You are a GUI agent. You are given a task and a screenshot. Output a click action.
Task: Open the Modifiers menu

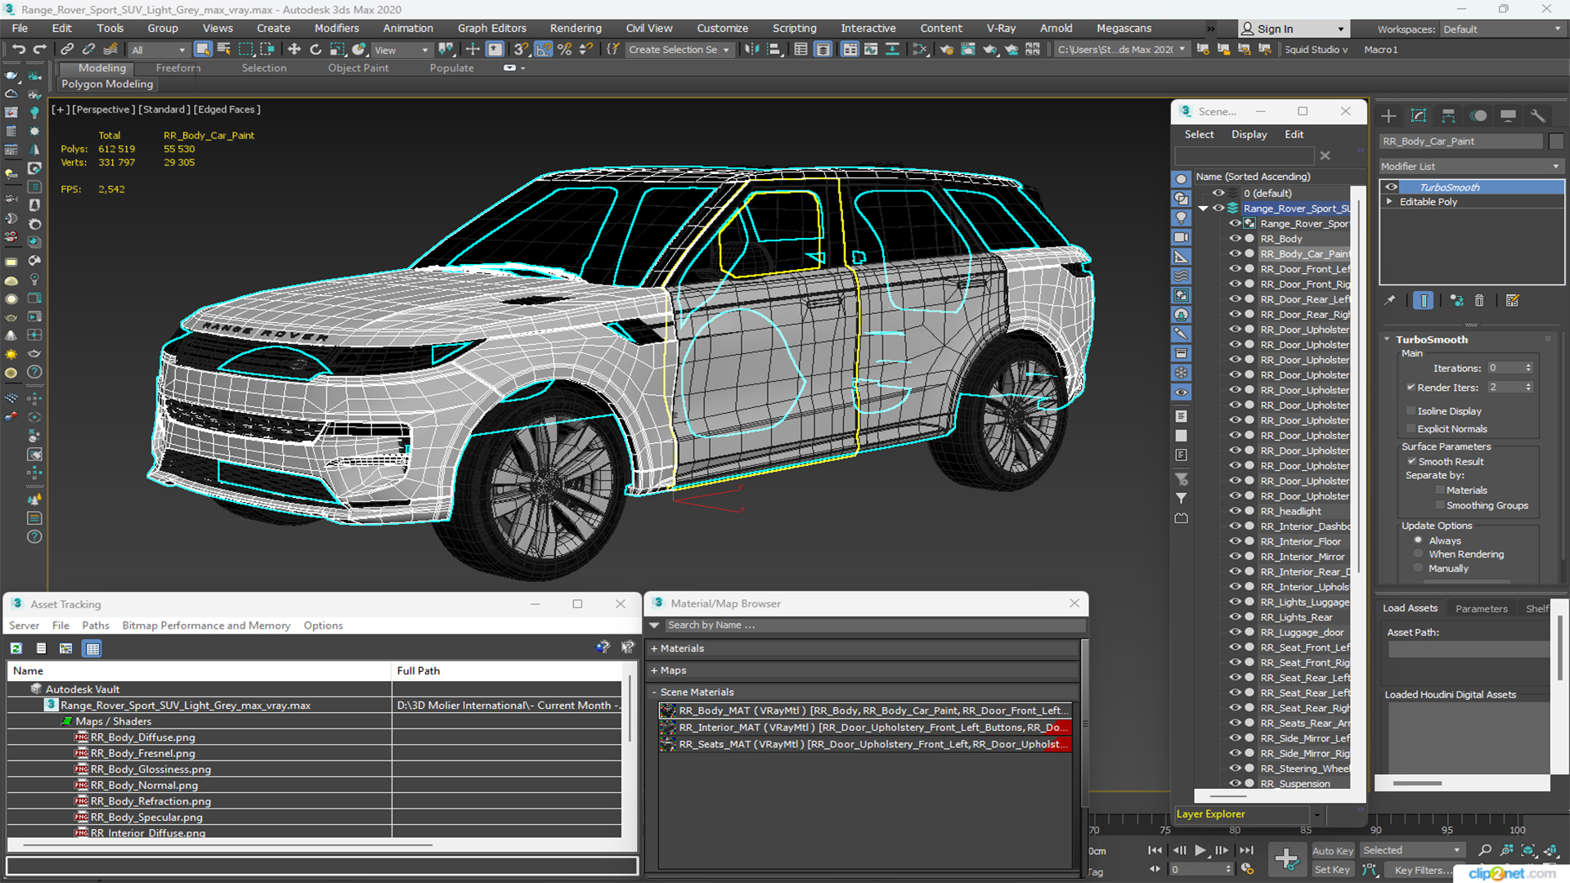(x=336, y=28)
